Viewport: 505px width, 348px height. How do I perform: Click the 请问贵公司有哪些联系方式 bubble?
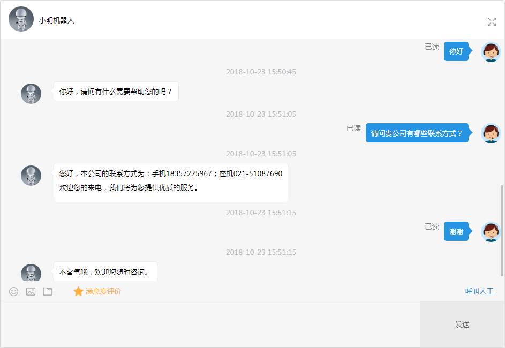pyautogui.click(x=417, y=133)
